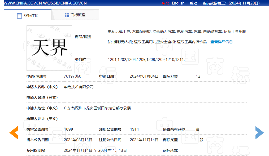Screen dimensions: 269x156
Task: Go to previous record with orange left arrow
Action: pyautogui.click(x=14, y=132)
